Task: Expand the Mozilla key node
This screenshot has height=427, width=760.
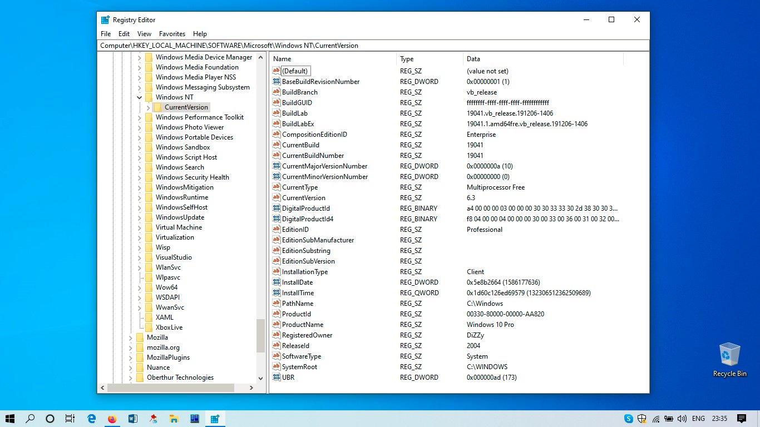Action: (x=131, y=337)
